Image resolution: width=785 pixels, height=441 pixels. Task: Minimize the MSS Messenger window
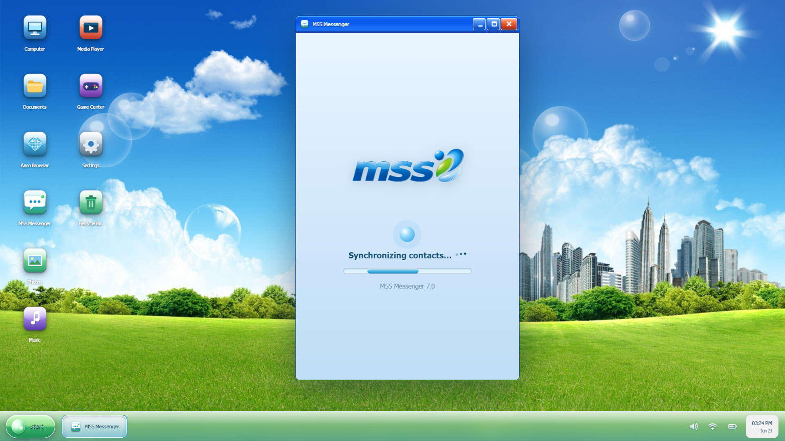pyautogui.click(x=479, y=24)
